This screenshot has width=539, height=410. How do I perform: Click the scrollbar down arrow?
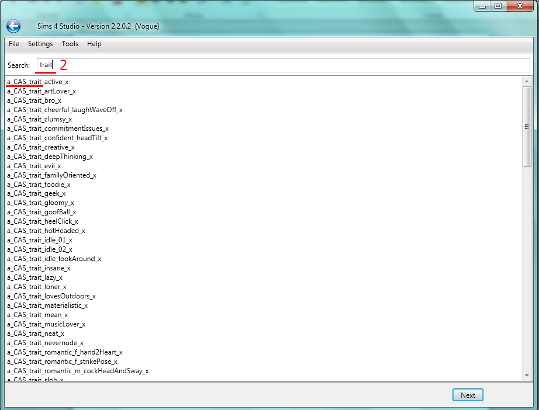[x=527, y=377]
